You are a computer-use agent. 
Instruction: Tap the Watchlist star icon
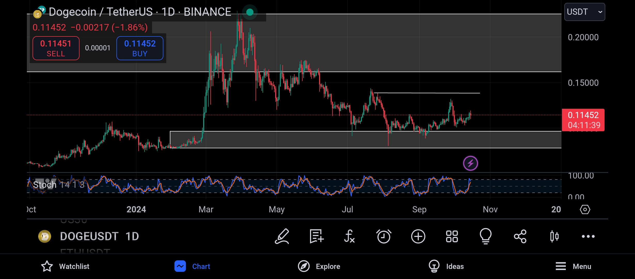click(47, 266)
